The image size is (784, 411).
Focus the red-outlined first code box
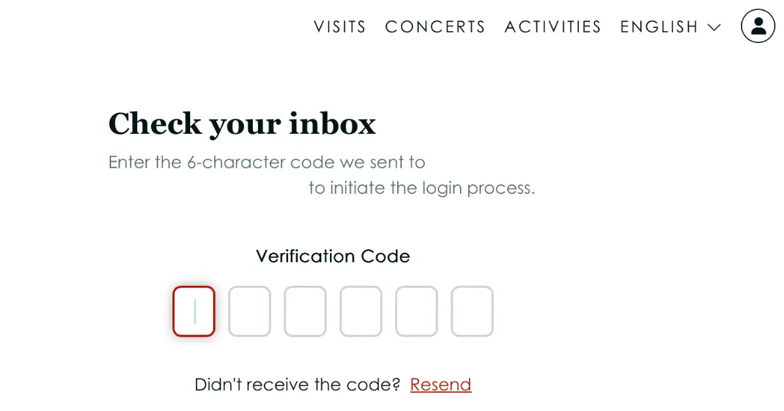pyautogui.click(x=194, y=311)
